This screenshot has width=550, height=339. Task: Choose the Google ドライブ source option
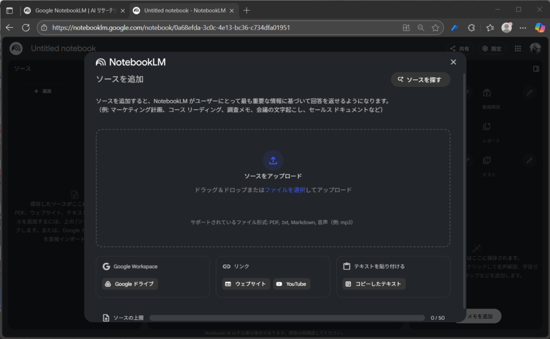point(130,284)
